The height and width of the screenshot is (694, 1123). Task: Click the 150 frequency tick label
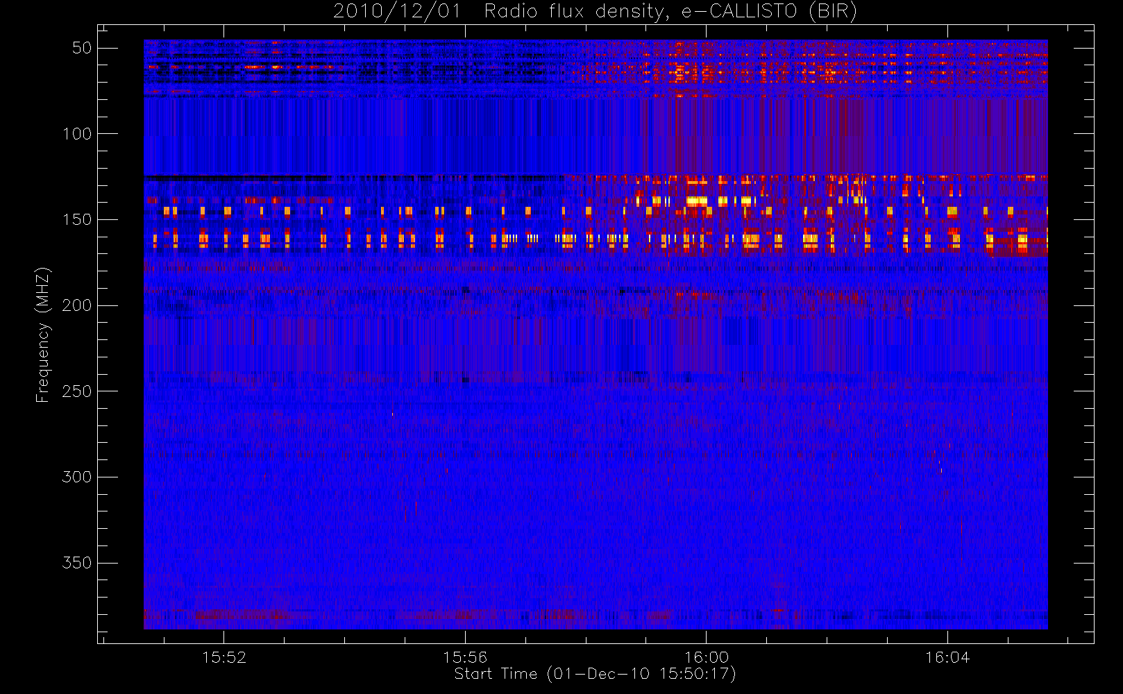pos(77,219)
